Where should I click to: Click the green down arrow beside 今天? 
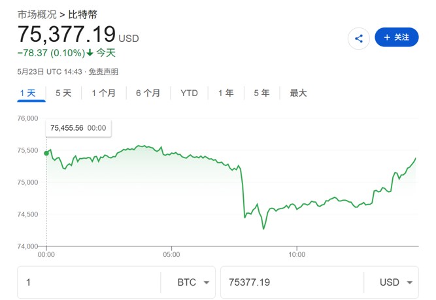pos(90,52)
